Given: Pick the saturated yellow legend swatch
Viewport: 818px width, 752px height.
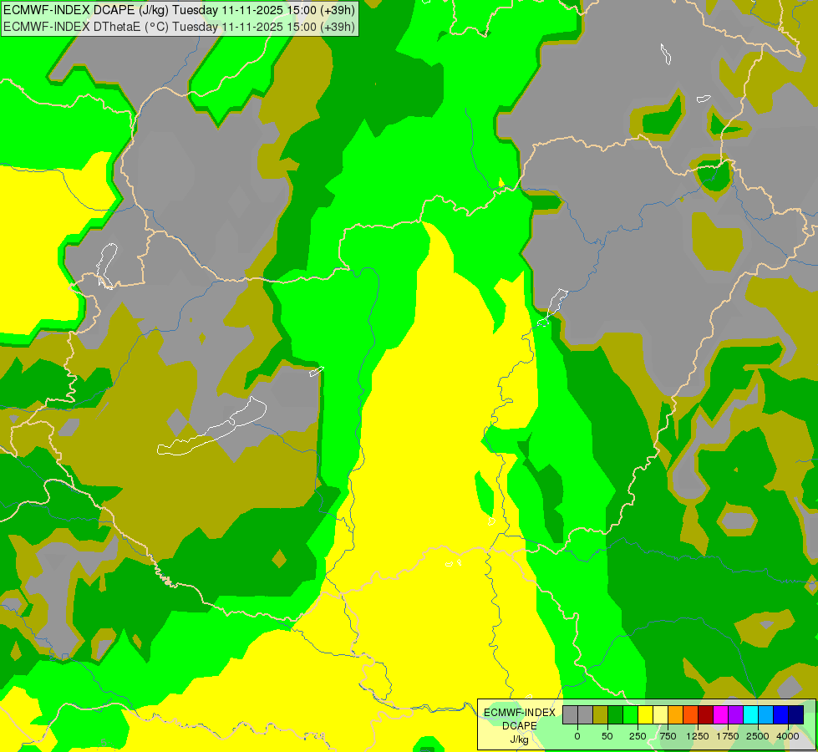Looking at the screenshot, I should 645,715.
